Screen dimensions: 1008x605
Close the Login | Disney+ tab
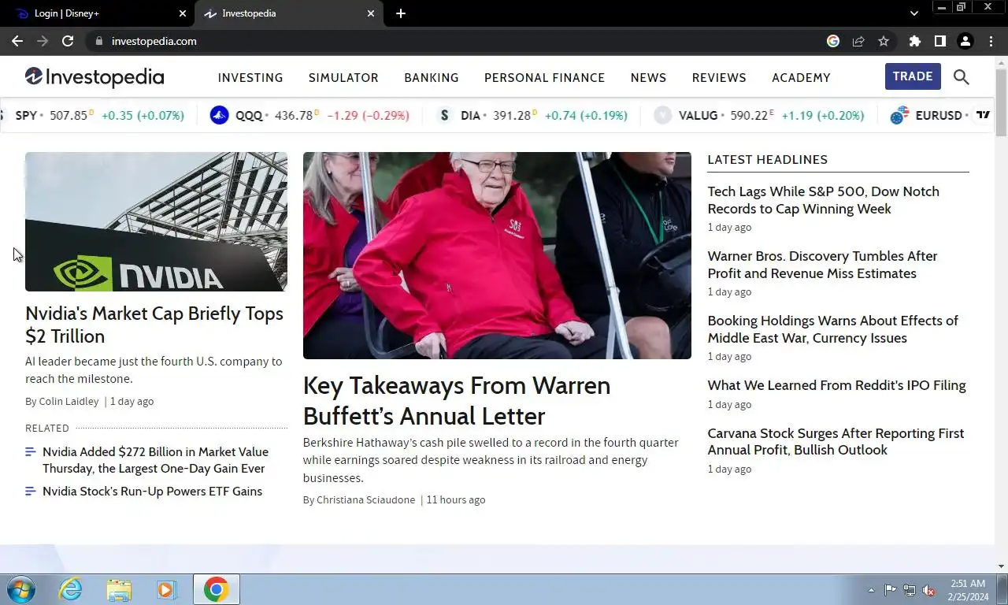point(183,13)
